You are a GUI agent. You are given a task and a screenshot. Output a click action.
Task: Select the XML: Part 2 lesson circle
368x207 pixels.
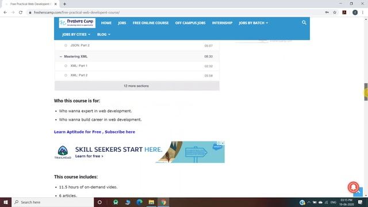pos(66,75)
